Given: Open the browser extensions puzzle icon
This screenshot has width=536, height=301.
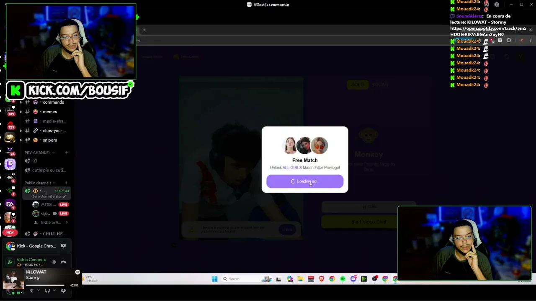Looking at the screenshot, I should click(509, 41).
